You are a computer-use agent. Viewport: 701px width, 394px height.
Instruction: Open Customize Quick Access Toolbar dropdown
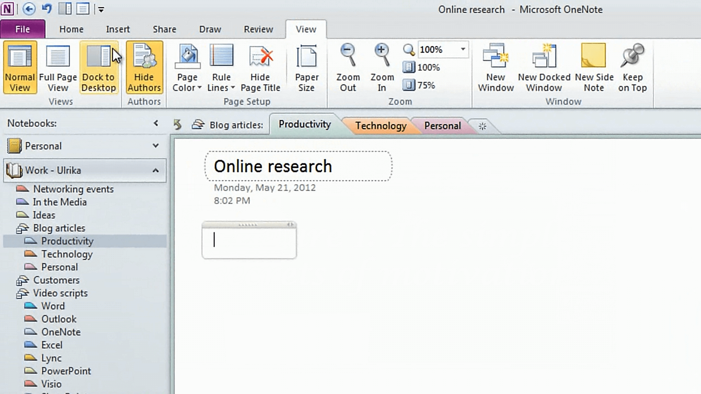point(101,9)
